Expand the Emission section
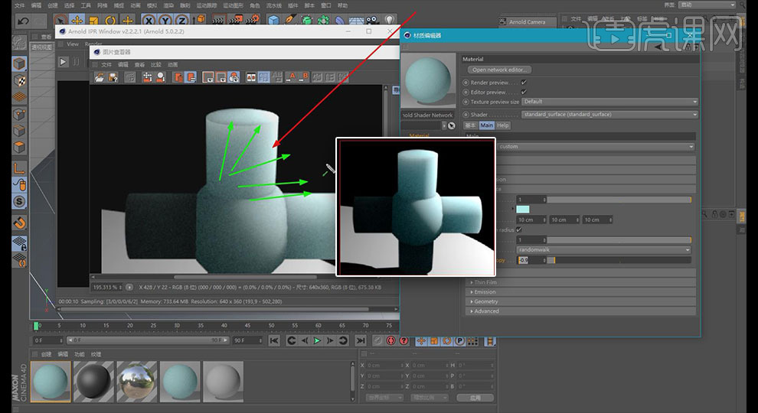 [x=485, y=292]
